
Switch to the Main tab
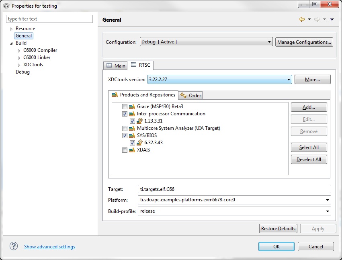(x=116, y=66)
